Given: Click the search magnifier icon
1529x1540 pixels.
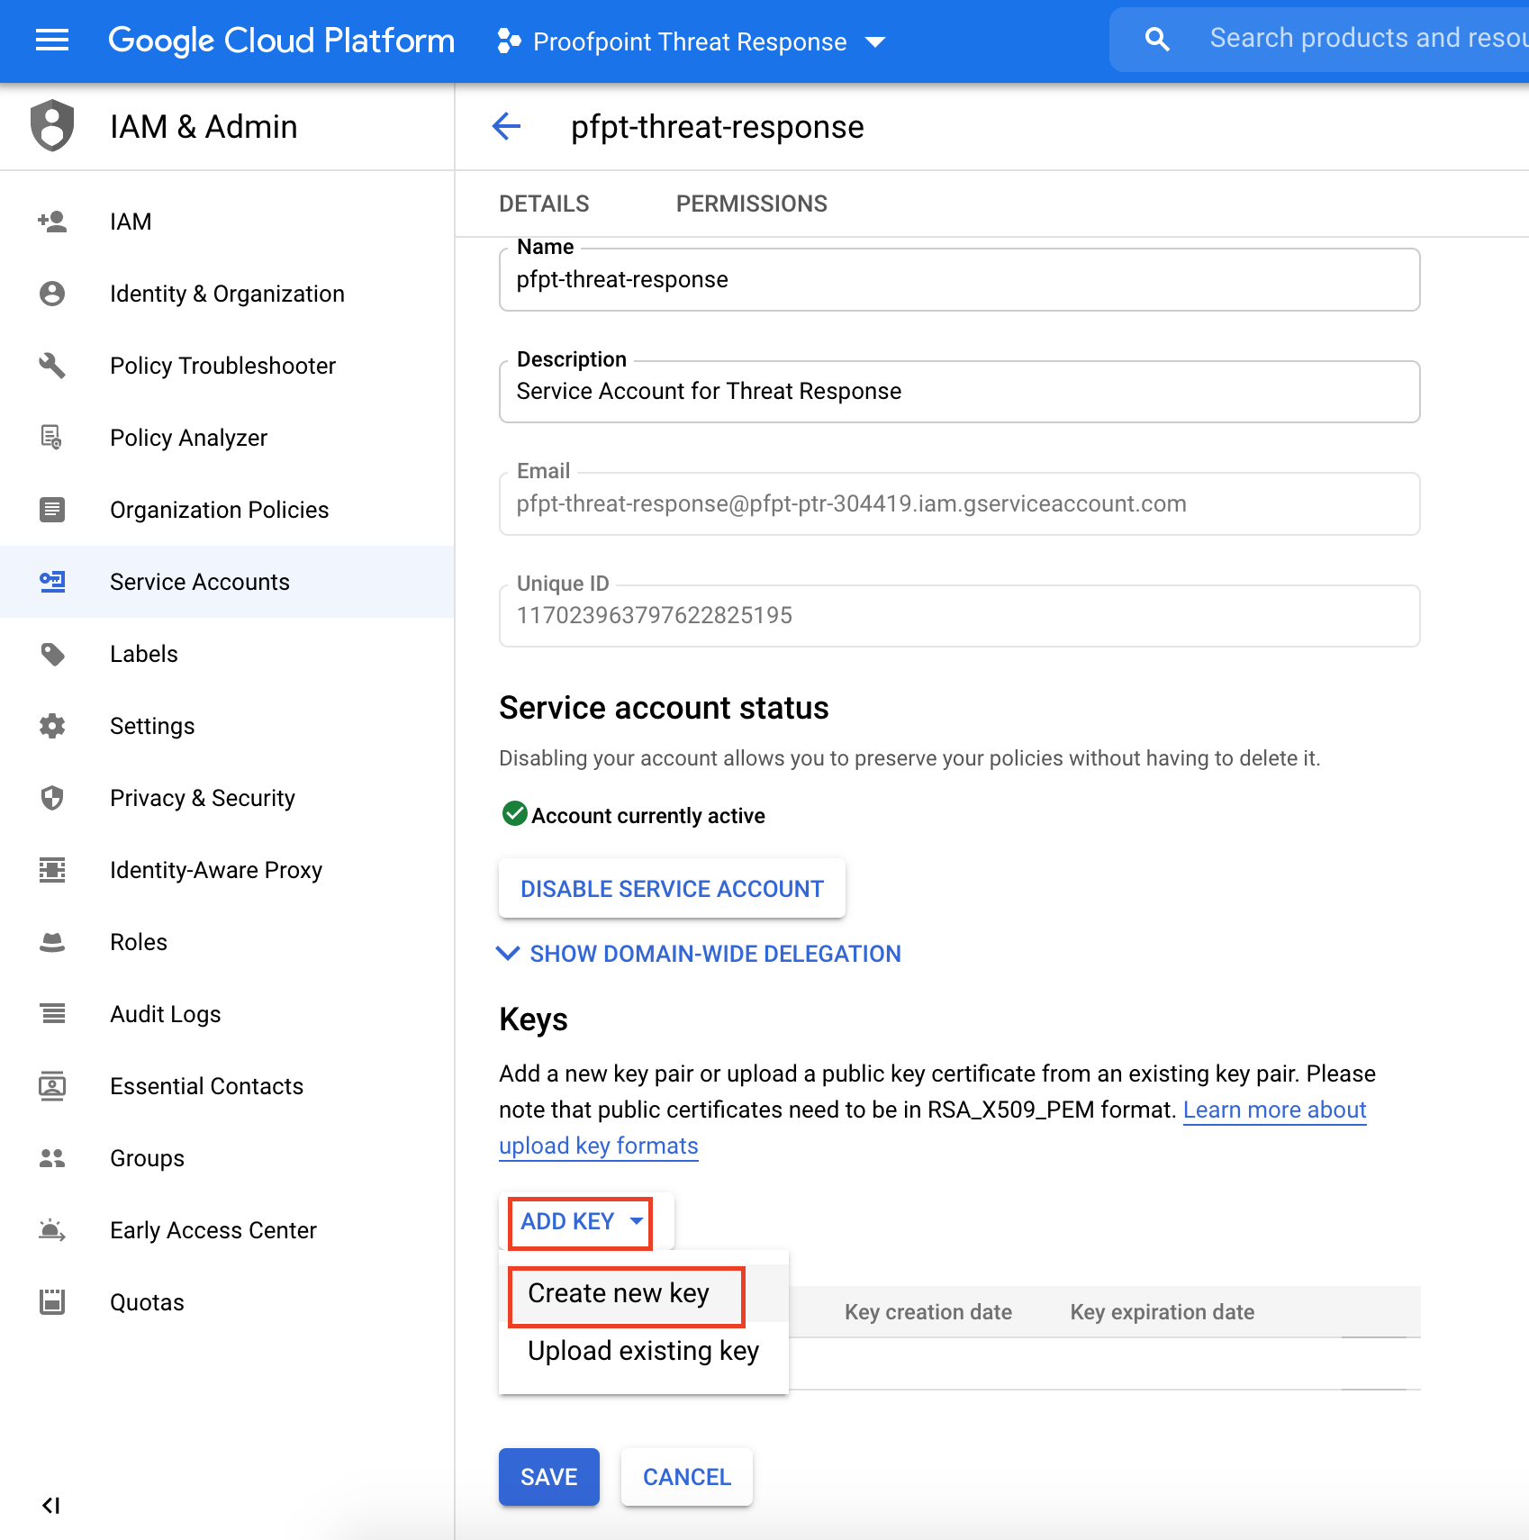Looking at the screenshot, I should 1156,40.
